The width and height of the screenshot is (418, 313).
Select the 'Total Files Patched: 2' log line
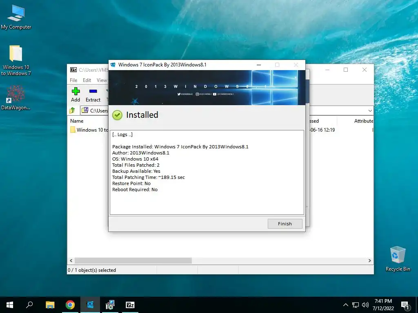pyautogui.click(x=136, y=165)
